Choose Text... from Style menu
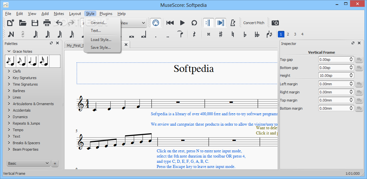 point(102,31)
